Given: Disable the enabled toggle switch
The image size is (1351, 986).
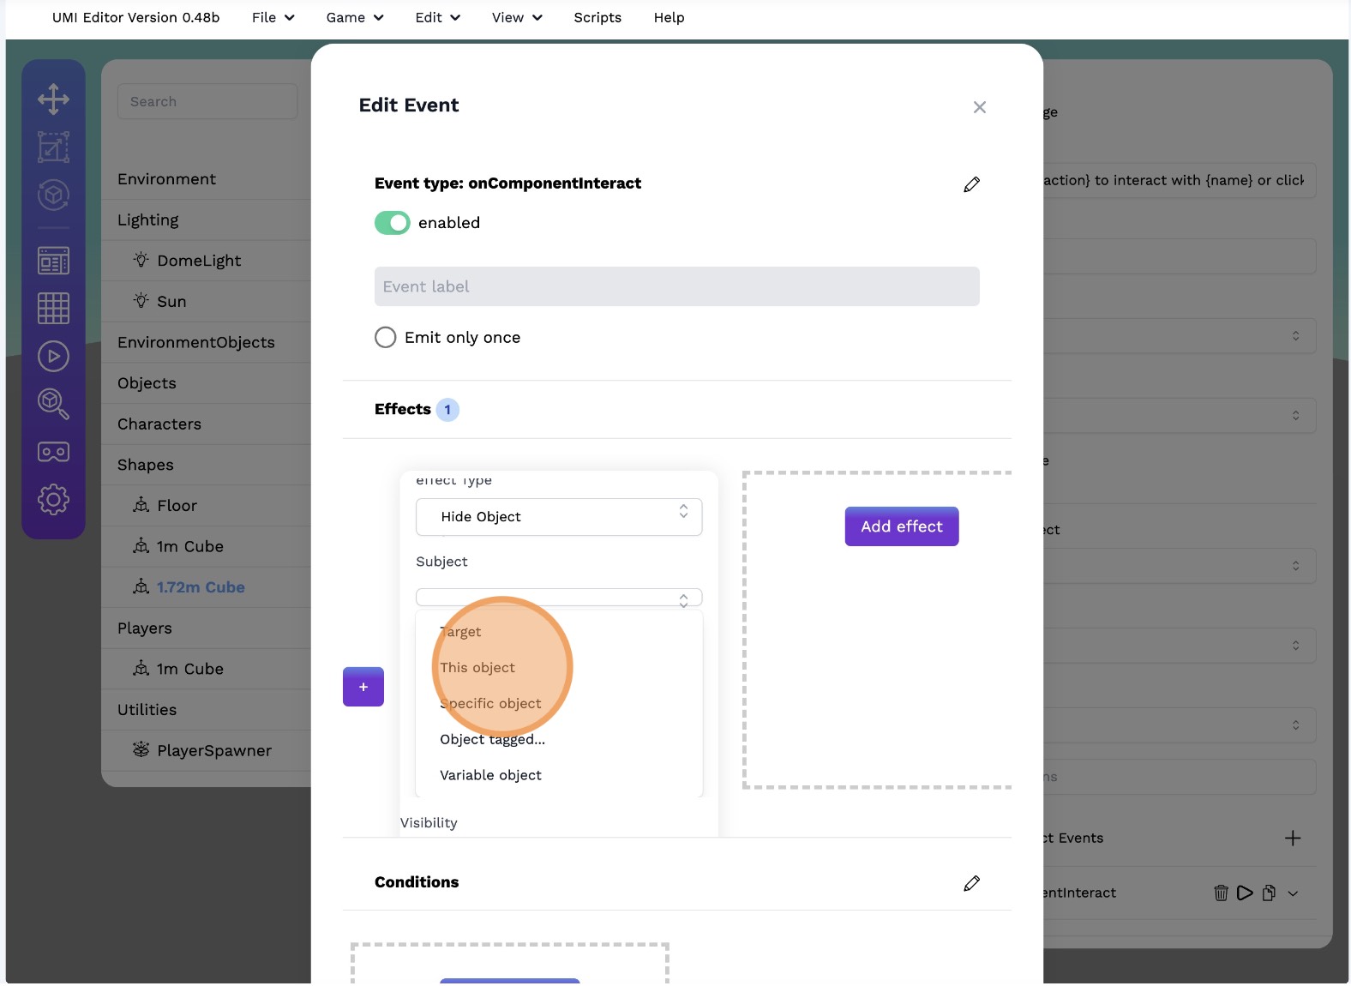Looking at the screenshot, I should [x=393, y=223].
